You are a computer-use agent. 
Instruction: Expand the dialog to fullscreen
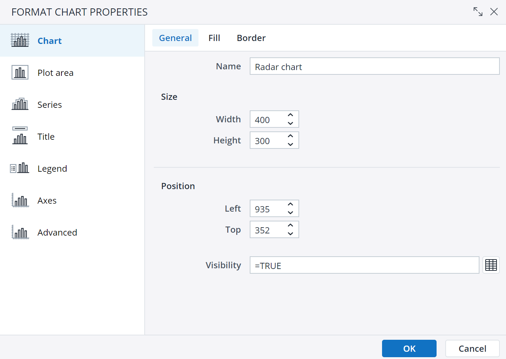(478, 12)
